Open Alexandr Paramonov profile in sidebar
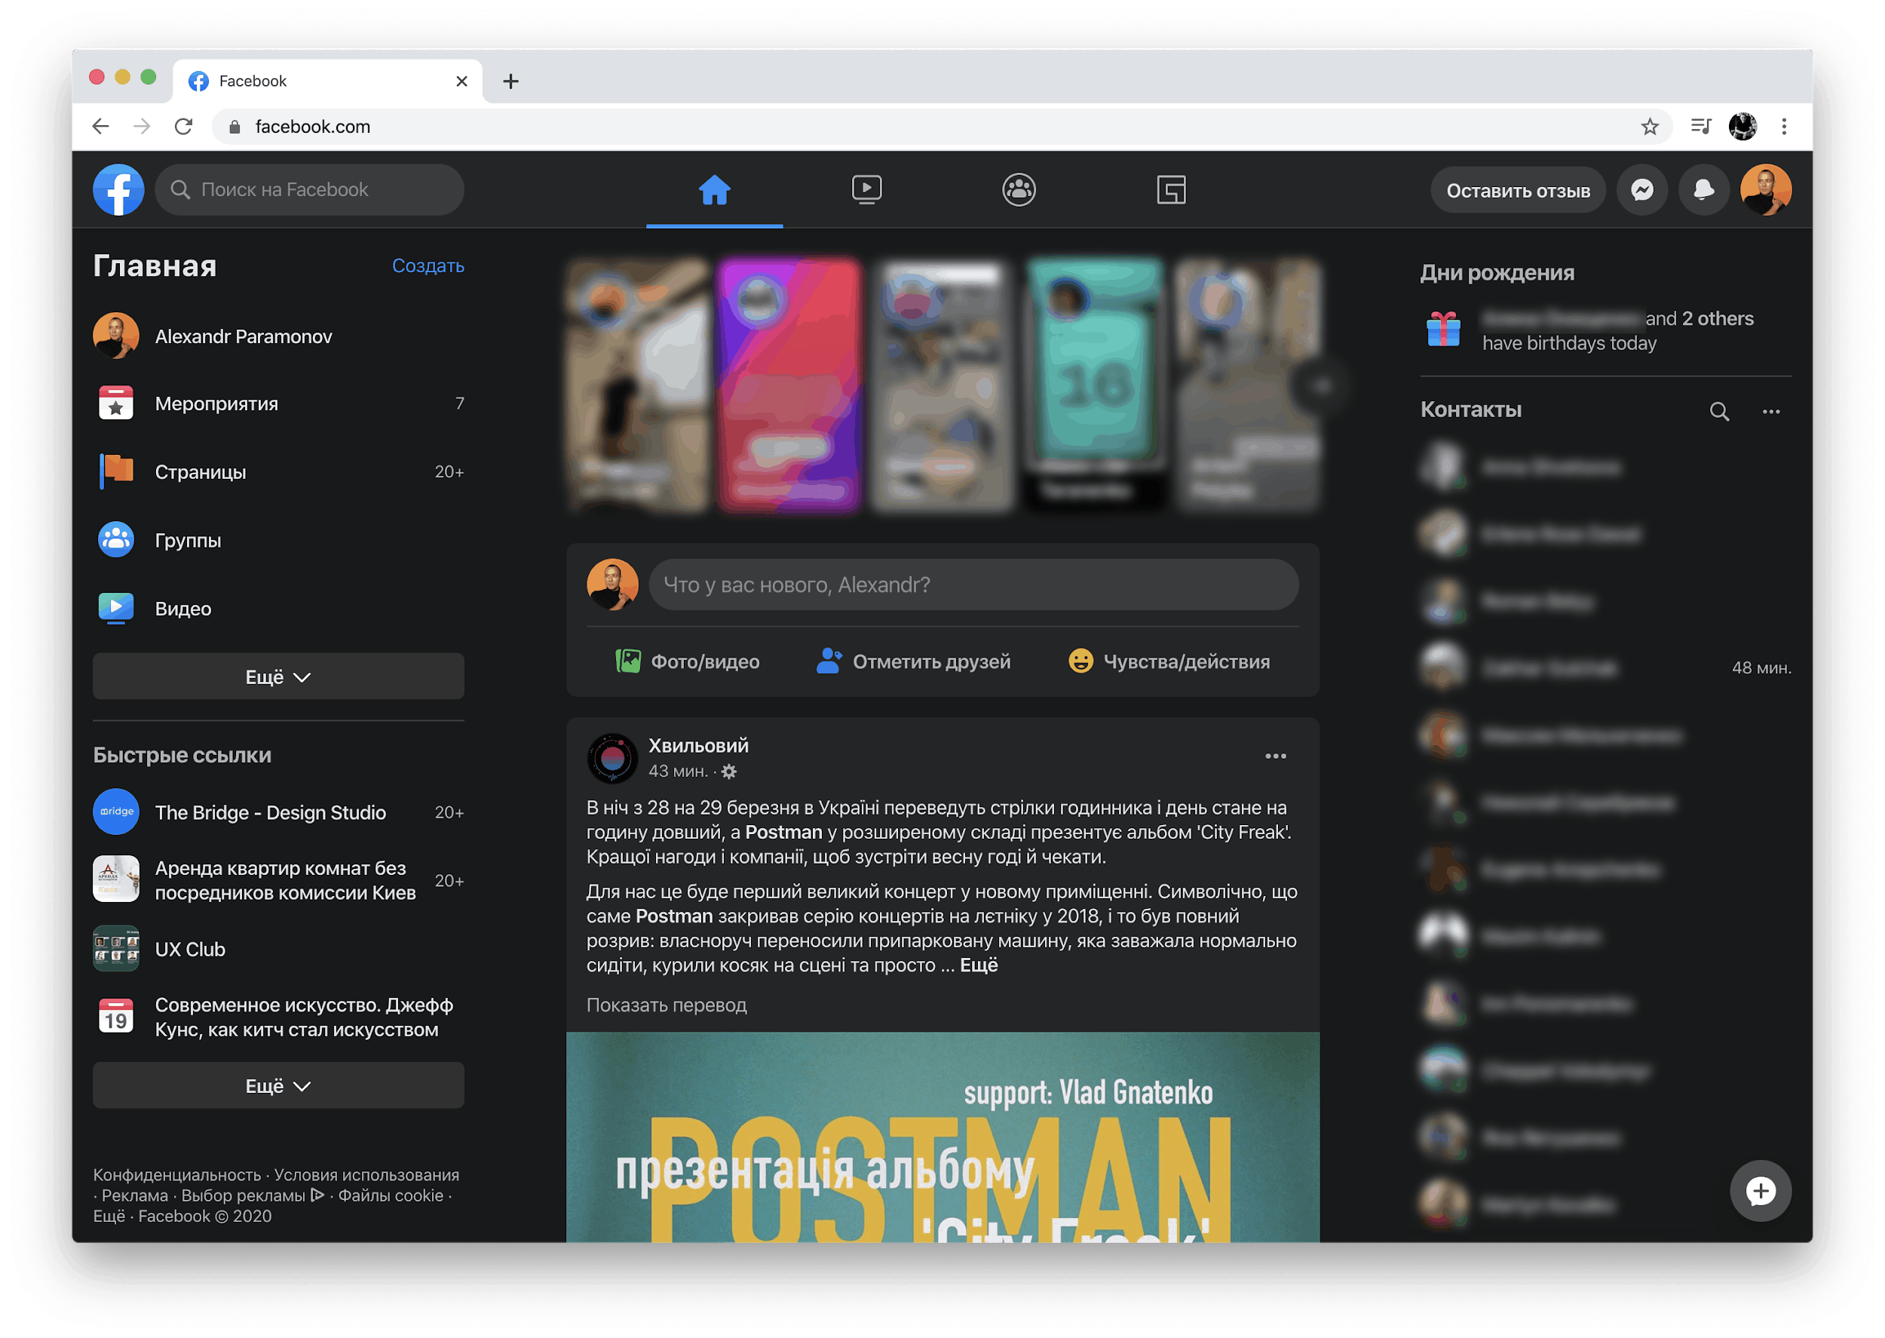 click(x=278, y=336)
